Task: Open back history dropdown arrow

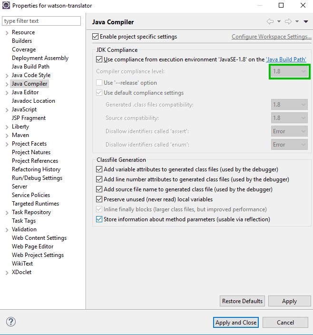Action: [x=279, y=21]
